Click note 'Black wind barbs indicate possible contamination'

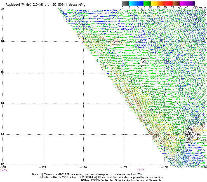131,177
